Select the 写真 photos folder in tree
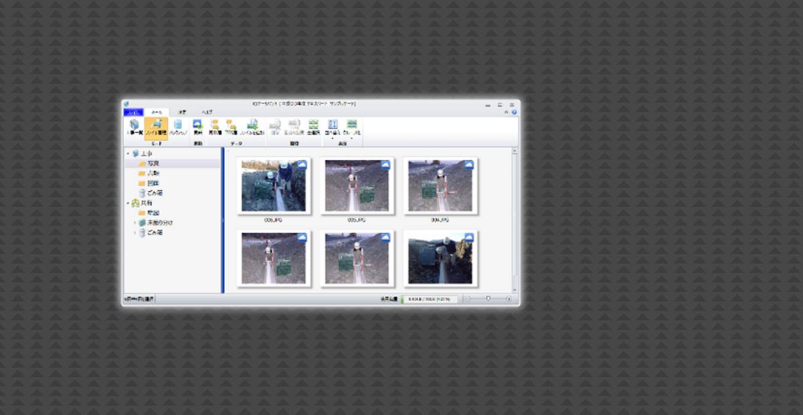Image resolution: width=803 pixels, height=415 pixels. 153,163
